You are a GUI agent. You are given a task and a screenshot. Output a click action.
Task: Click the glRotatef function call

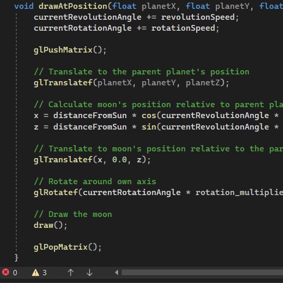[x=56, y=192]
